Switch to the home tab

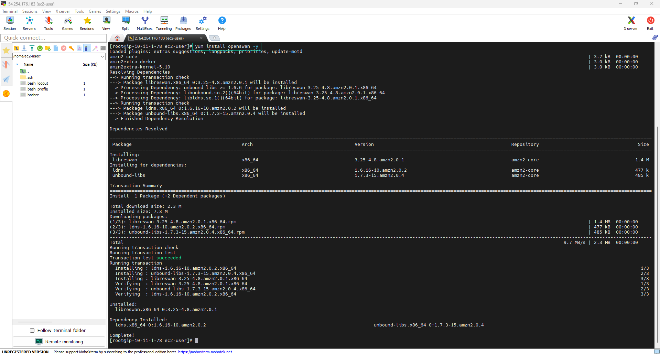[x=117, y=38]
